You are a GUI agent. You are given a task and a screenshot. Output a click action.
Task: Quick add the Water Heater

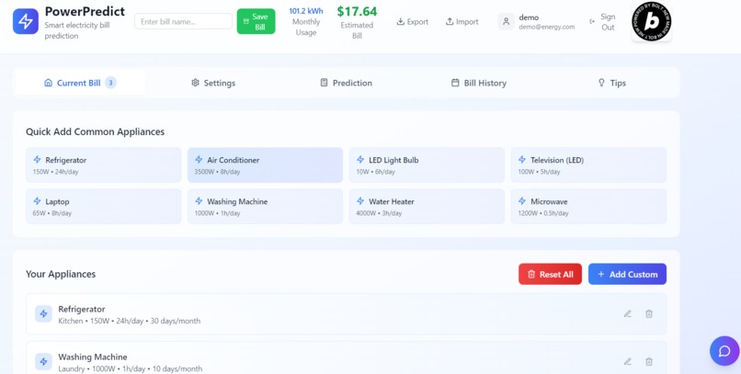427,207
